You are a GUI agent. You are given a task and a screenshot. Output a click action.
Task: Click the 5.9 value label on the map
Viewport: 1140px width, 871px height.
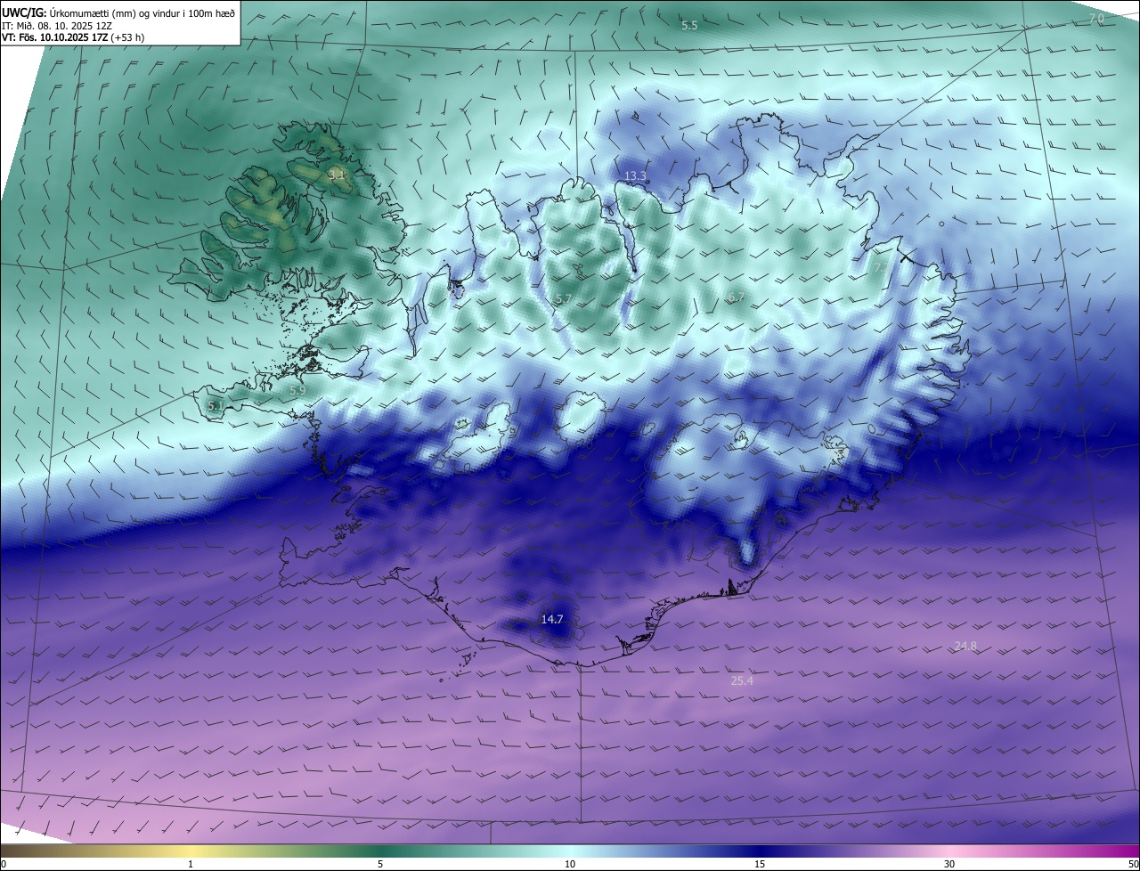tap(297, 390)
